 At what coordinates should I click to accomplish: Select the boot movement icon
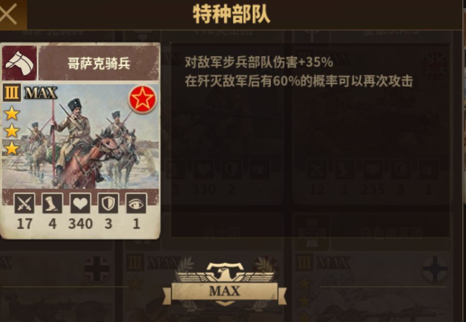(x=53, y=203)
